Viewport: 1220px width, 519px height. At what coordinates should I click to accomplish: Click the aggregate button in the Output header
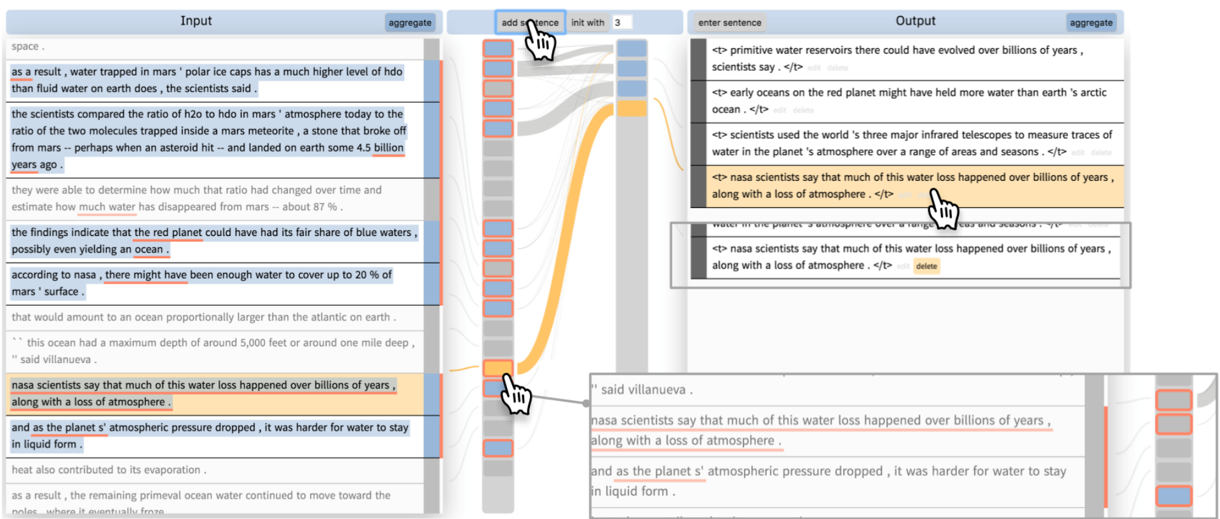pyautogui.click(x=1091, y=23)
